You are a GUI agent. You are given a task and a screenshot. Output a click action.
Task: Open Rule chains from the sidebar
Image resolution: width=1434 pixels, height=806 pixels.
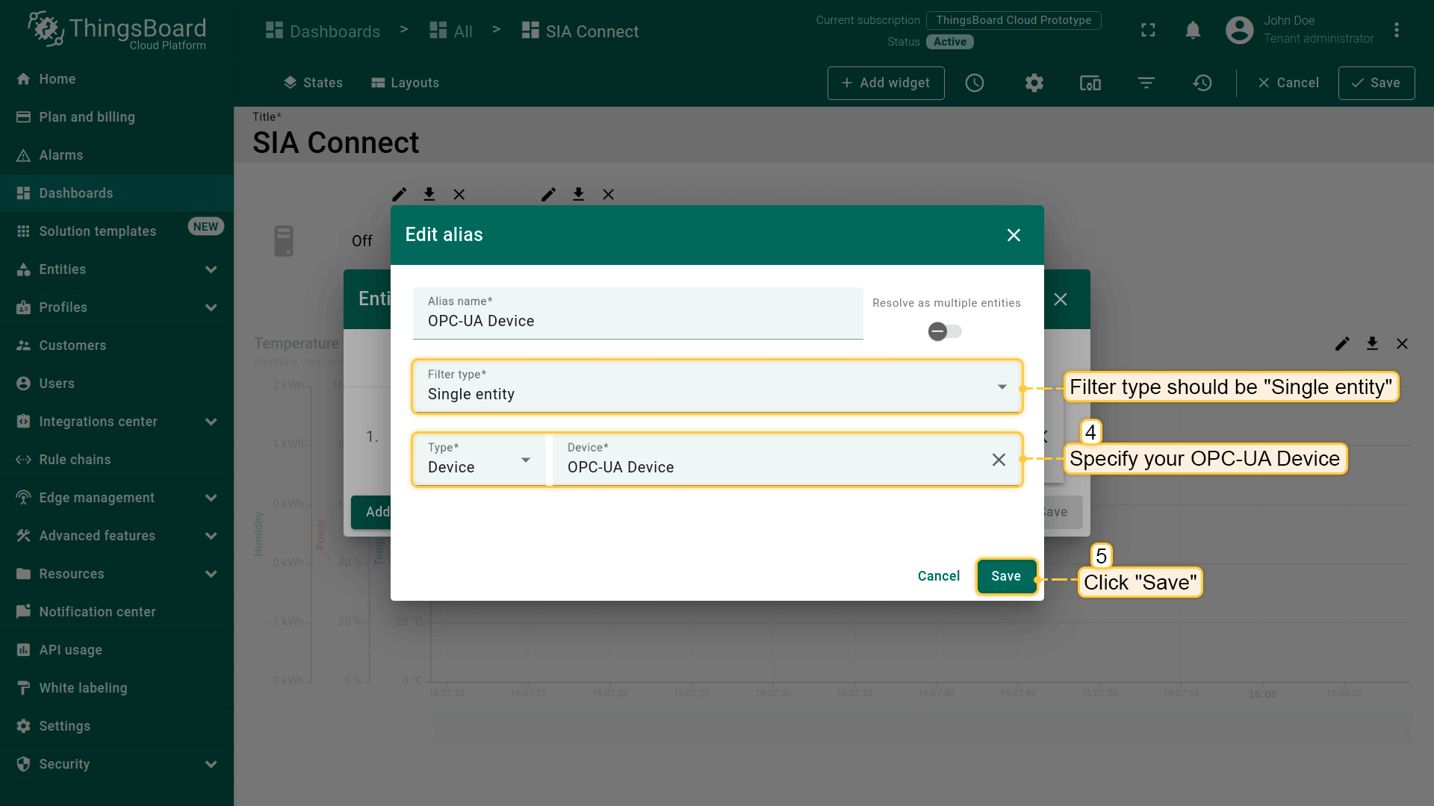[75, 460]
